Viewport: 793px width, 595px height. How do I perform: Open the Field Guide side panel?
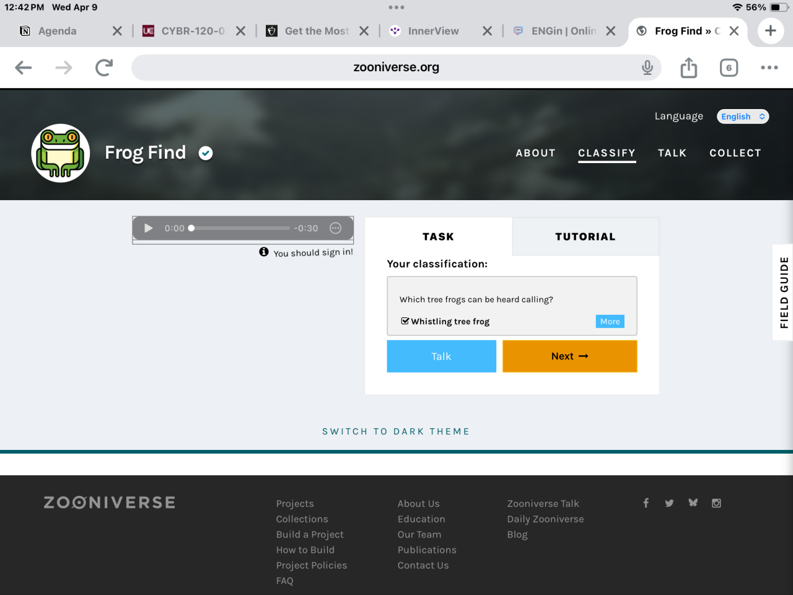(784, 292)
